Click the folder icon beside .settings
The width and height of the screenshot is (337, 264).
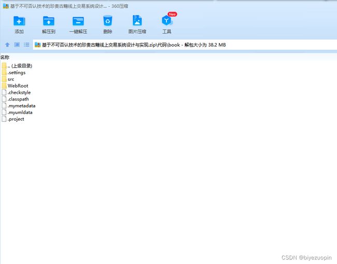click(x=4, y=72)
